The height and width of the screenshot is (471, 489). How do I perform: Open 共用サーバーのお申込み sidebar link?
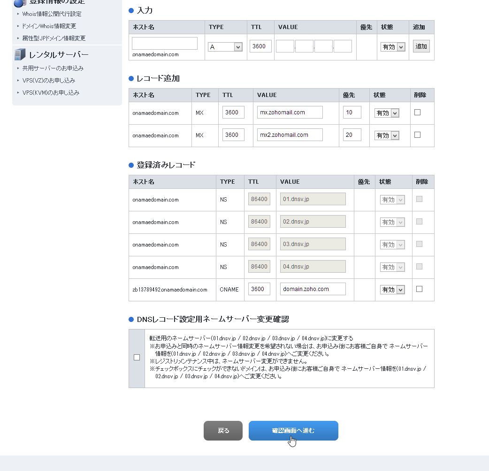coord(53,68)
